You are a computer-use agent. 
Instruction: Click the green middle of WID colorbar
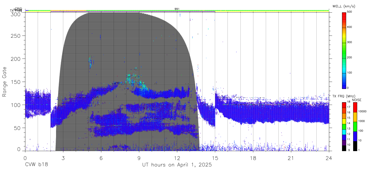[x=344, y=50]
